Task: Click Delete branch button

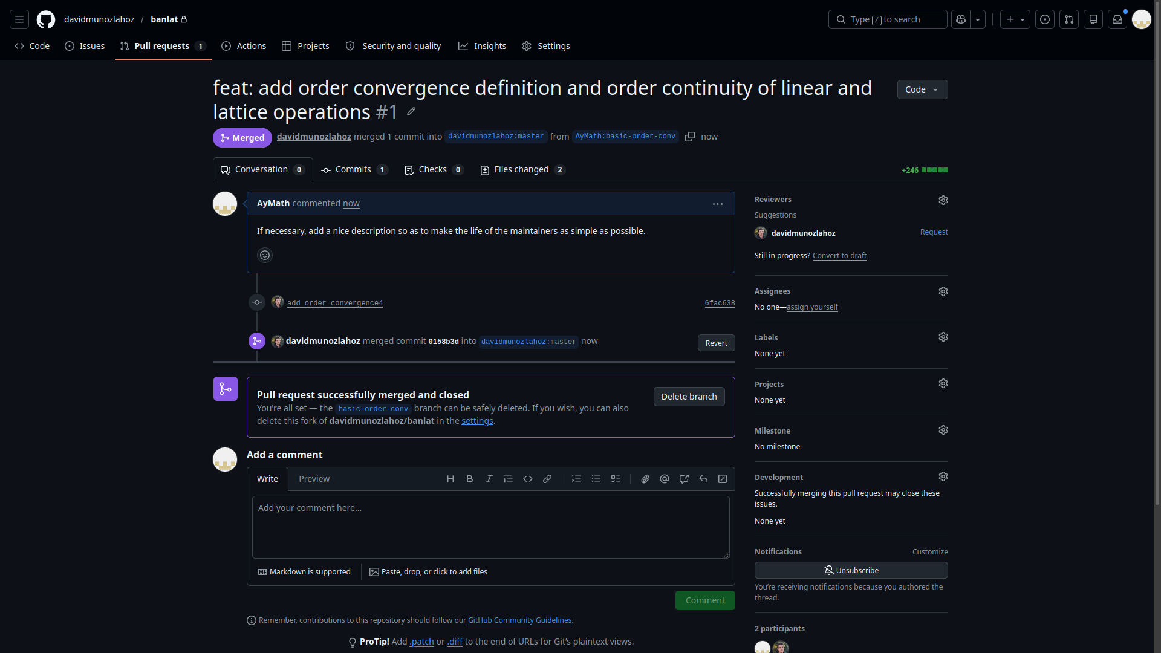Action: pos(689,397)
